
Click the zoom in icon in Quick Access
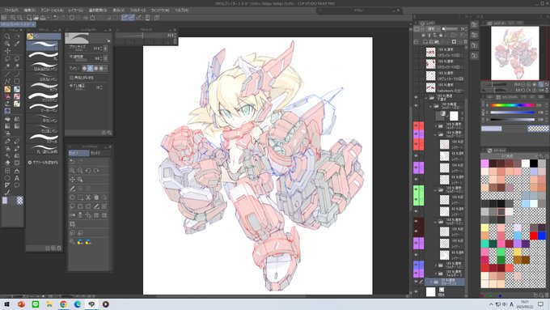coord(72,170)
